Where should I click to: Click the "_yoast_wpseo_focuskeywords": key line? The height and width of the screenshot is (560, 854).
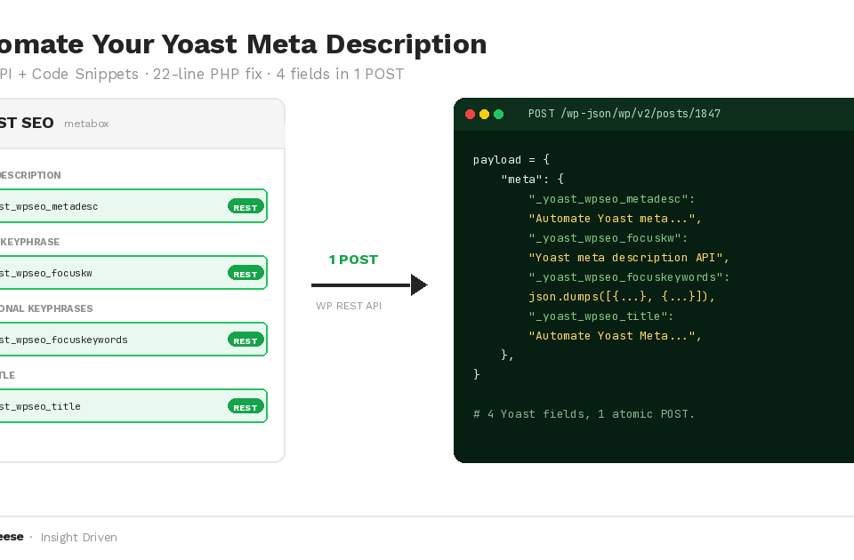629,277
